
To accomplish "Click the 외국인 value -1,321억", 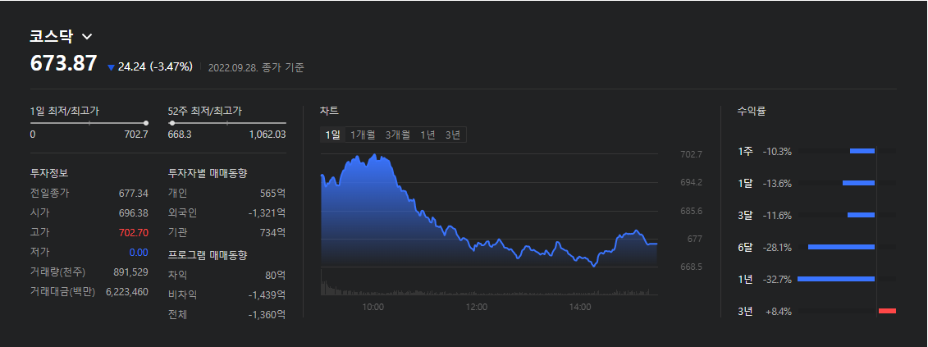I will [267, 212].
